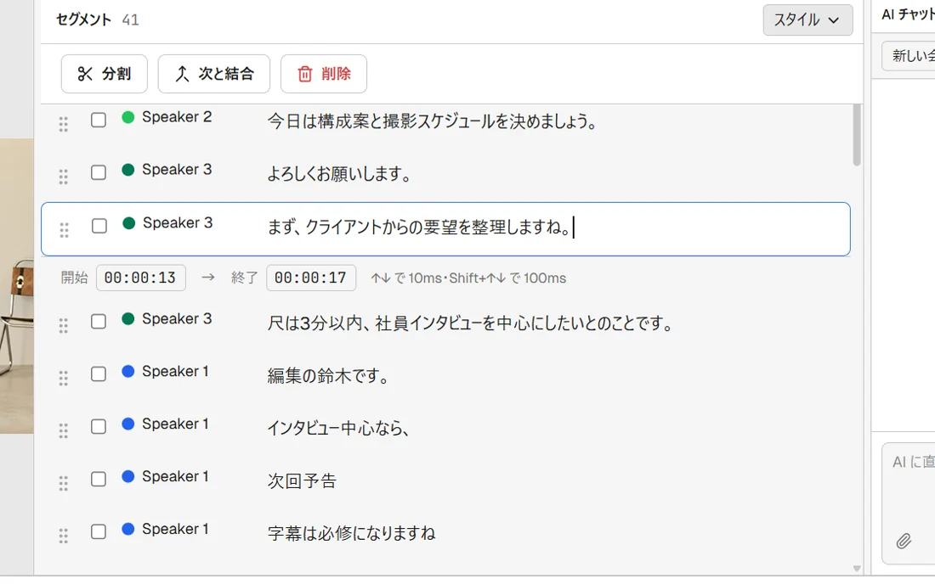Check the box for インタビュー中心なら segment
935x584 pixels.
point(99,426)
